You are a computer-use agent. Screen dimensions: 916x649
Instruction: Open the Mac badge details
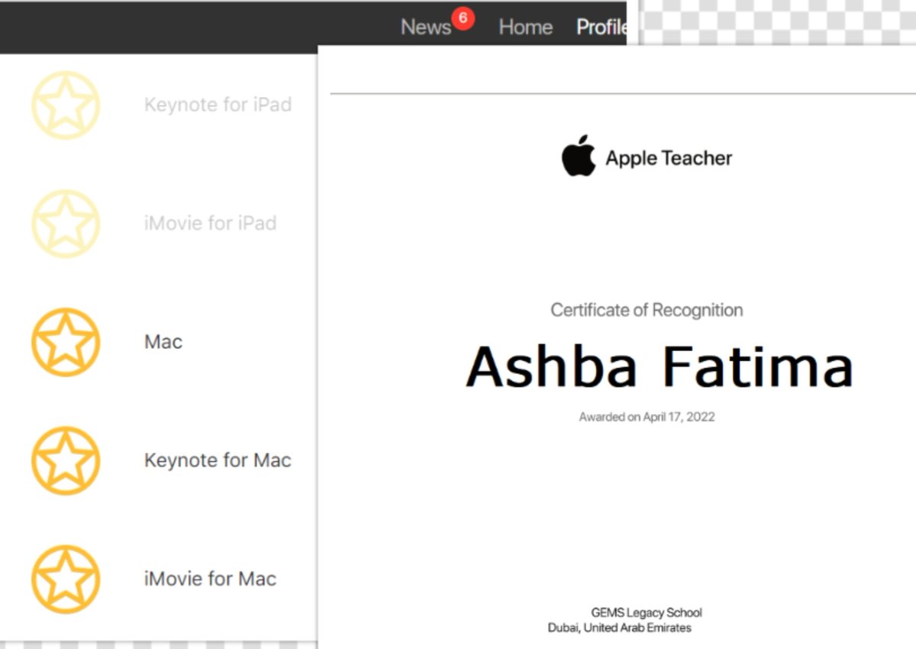click(x=163, y=342)
